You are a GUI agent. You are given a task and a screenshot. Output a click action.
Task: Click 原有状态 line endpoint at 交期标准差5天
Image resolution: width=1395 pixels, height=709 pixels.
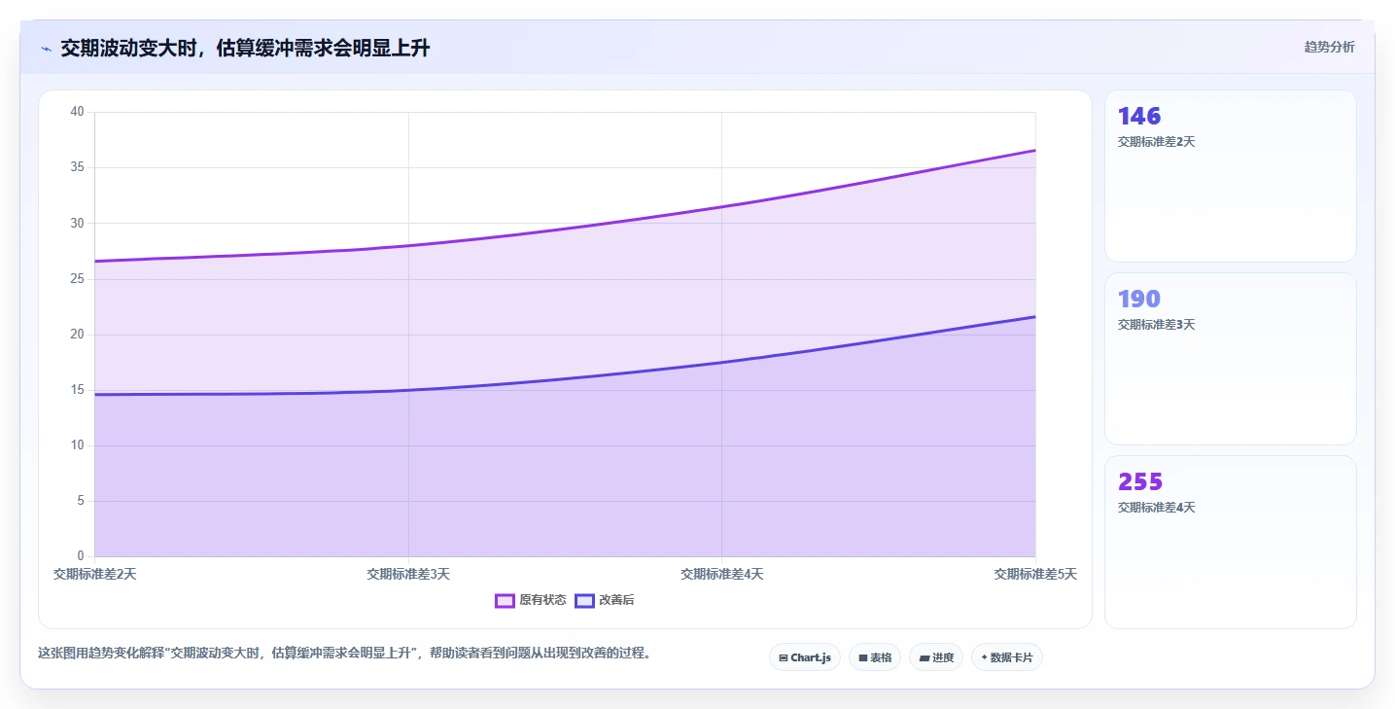click(1035, 150)
